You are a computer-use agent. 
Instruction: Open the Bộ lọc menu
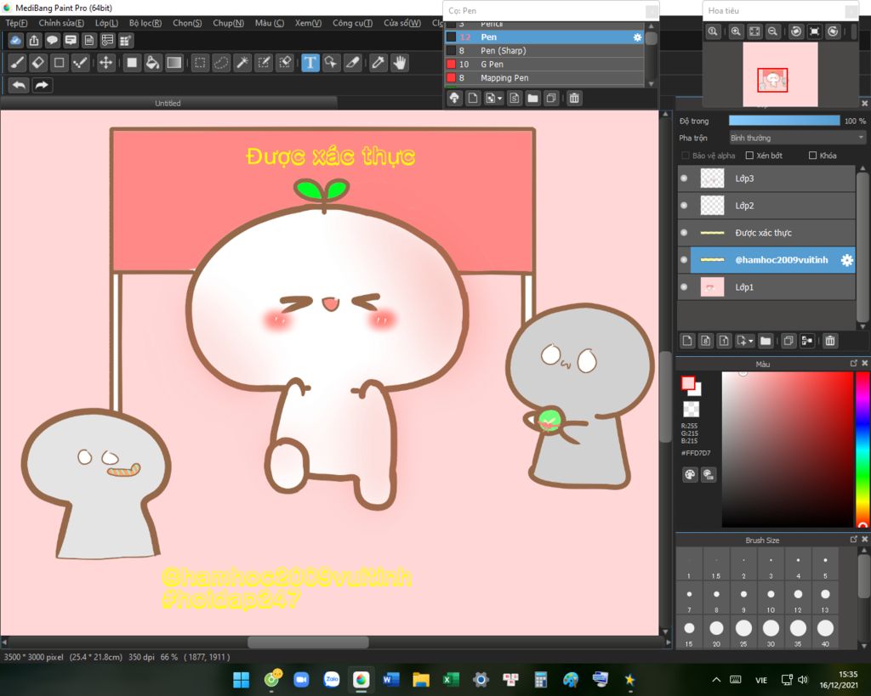[145, 23]
